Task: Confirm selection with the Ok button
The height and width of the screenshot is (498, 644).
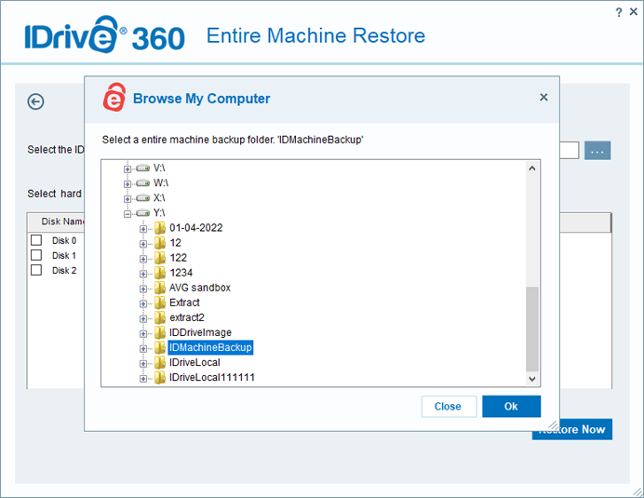Action: (511, 407)
